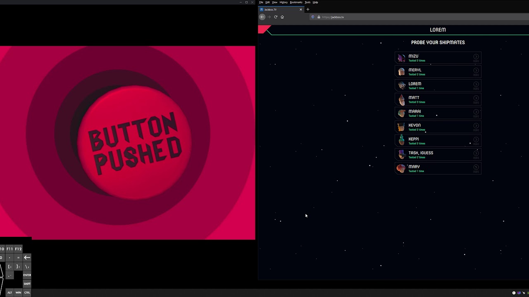Click the F11 key overlay

point(10,249)
